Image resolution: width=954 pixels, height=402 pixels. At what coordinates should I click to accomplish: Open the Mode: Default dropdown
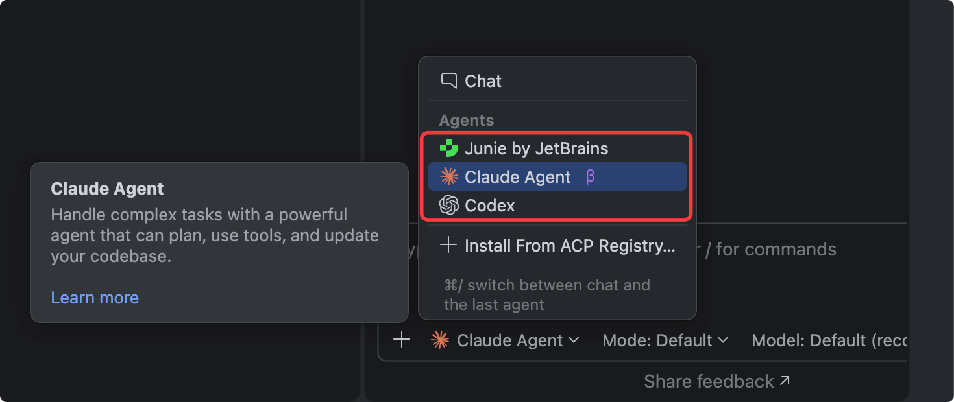coord(665,340)
